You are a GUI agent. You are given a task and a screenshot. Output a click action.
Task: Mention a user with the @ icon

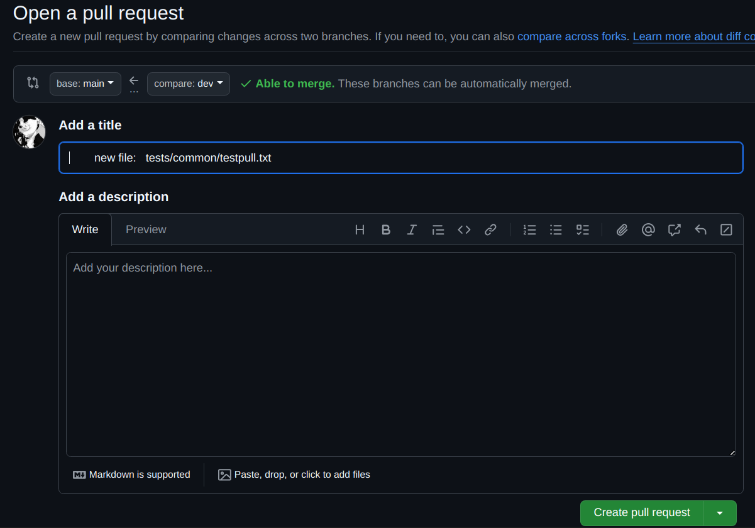pyautogui.click(x=648, y=229)
